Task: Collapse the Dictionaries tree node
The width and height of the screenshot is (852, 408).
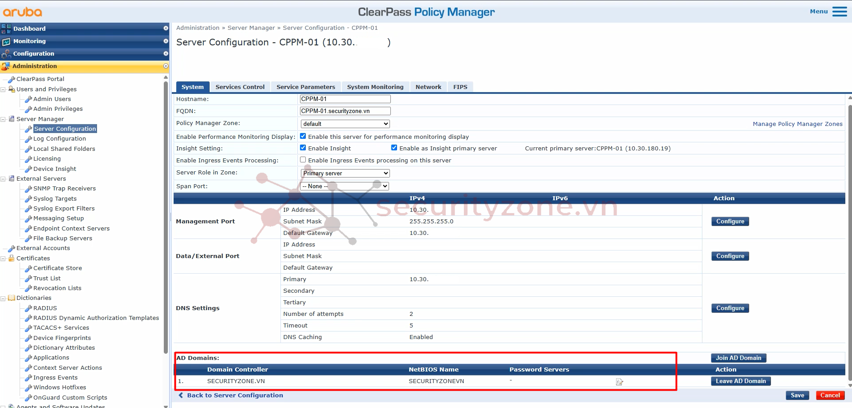Action: point(3,298)
